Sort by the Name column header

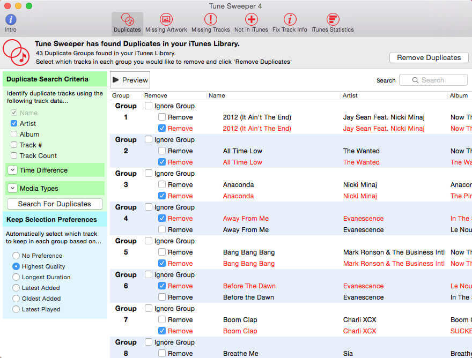pos(217,95)
